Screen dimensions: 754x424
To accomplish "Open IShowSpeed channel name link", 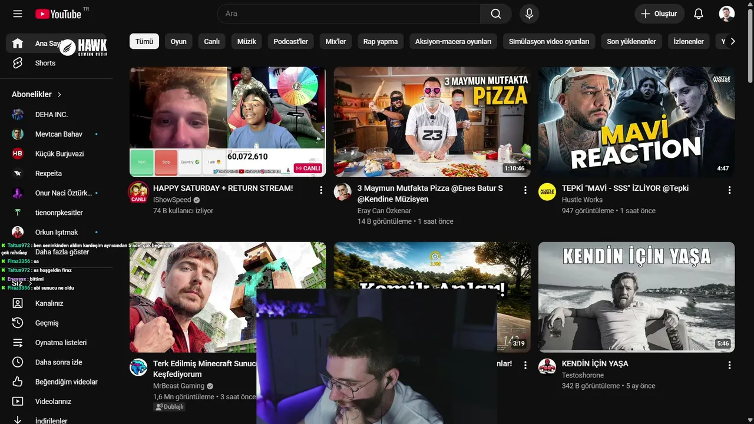I will (172, 200).
